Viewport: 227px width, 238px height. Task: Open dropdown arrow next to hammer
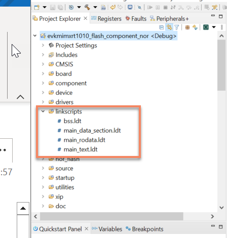95,7
